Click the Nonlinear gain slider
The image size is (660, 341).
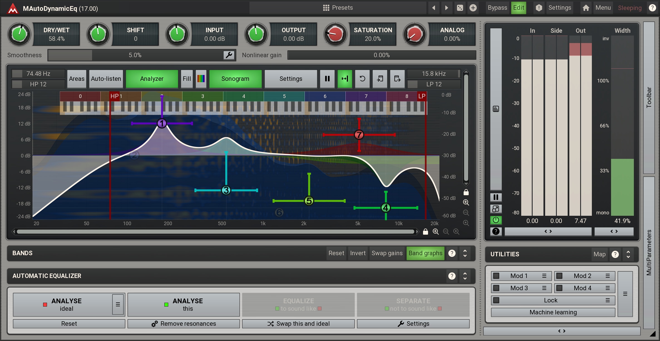(381, 55)
